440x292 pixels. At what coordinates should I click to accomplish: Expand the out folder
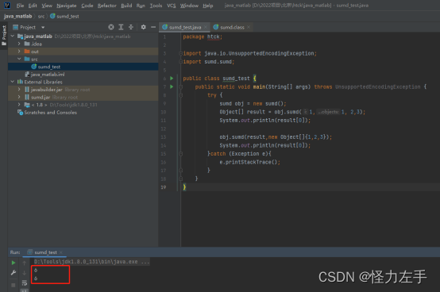pyautogui.click(x=19, y=52)
